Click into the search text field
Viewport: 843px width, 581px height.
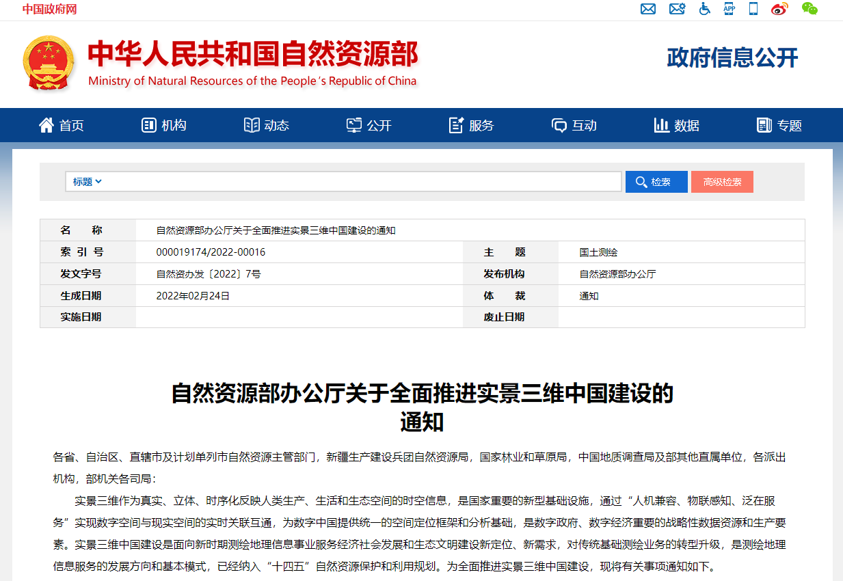click(x=362, y=182)
